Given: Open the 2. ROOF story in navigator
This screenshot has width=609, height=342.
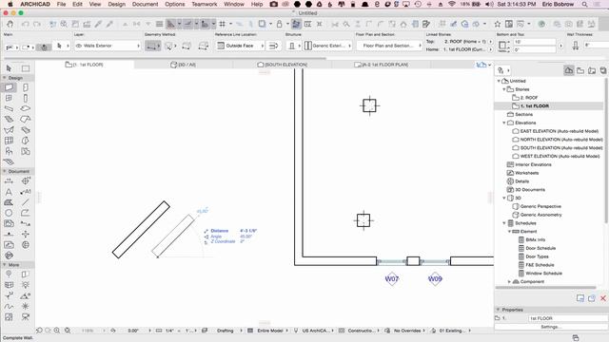Looking at the screenshot, I should (x=529, y=98).
